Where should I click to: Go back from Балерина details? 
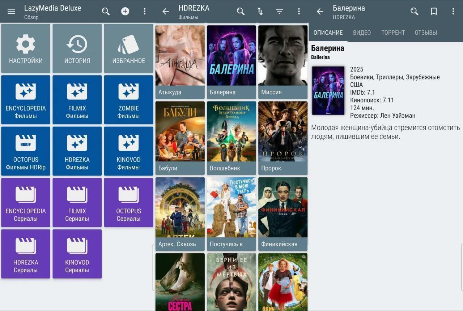pyautogui.click(x=320, y=11)
